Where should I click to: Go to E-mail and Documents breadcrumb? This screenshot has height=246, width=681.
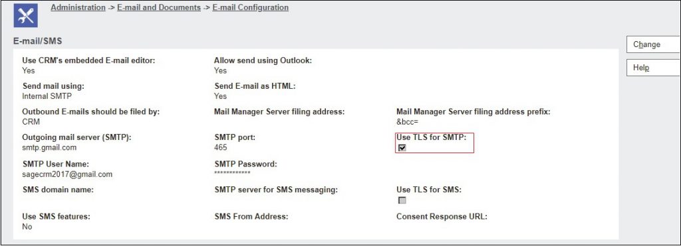(159, 7)
